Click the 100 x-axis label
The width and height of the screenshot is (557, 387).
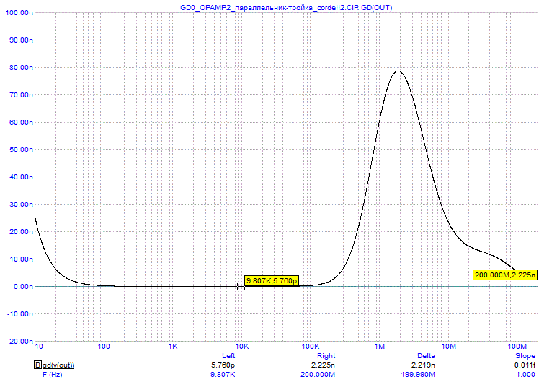coord(104,347)
